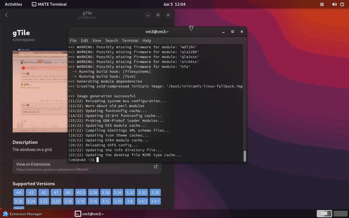Select supported version 3.38 badge
This screenshot has width=349, height=218.
pyautogui.click(x=93, y=192)
